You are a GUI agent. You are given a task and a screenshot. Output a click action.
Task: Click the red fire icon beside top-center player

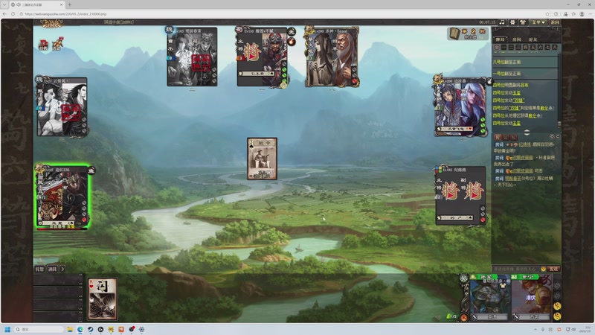point(292,42)
